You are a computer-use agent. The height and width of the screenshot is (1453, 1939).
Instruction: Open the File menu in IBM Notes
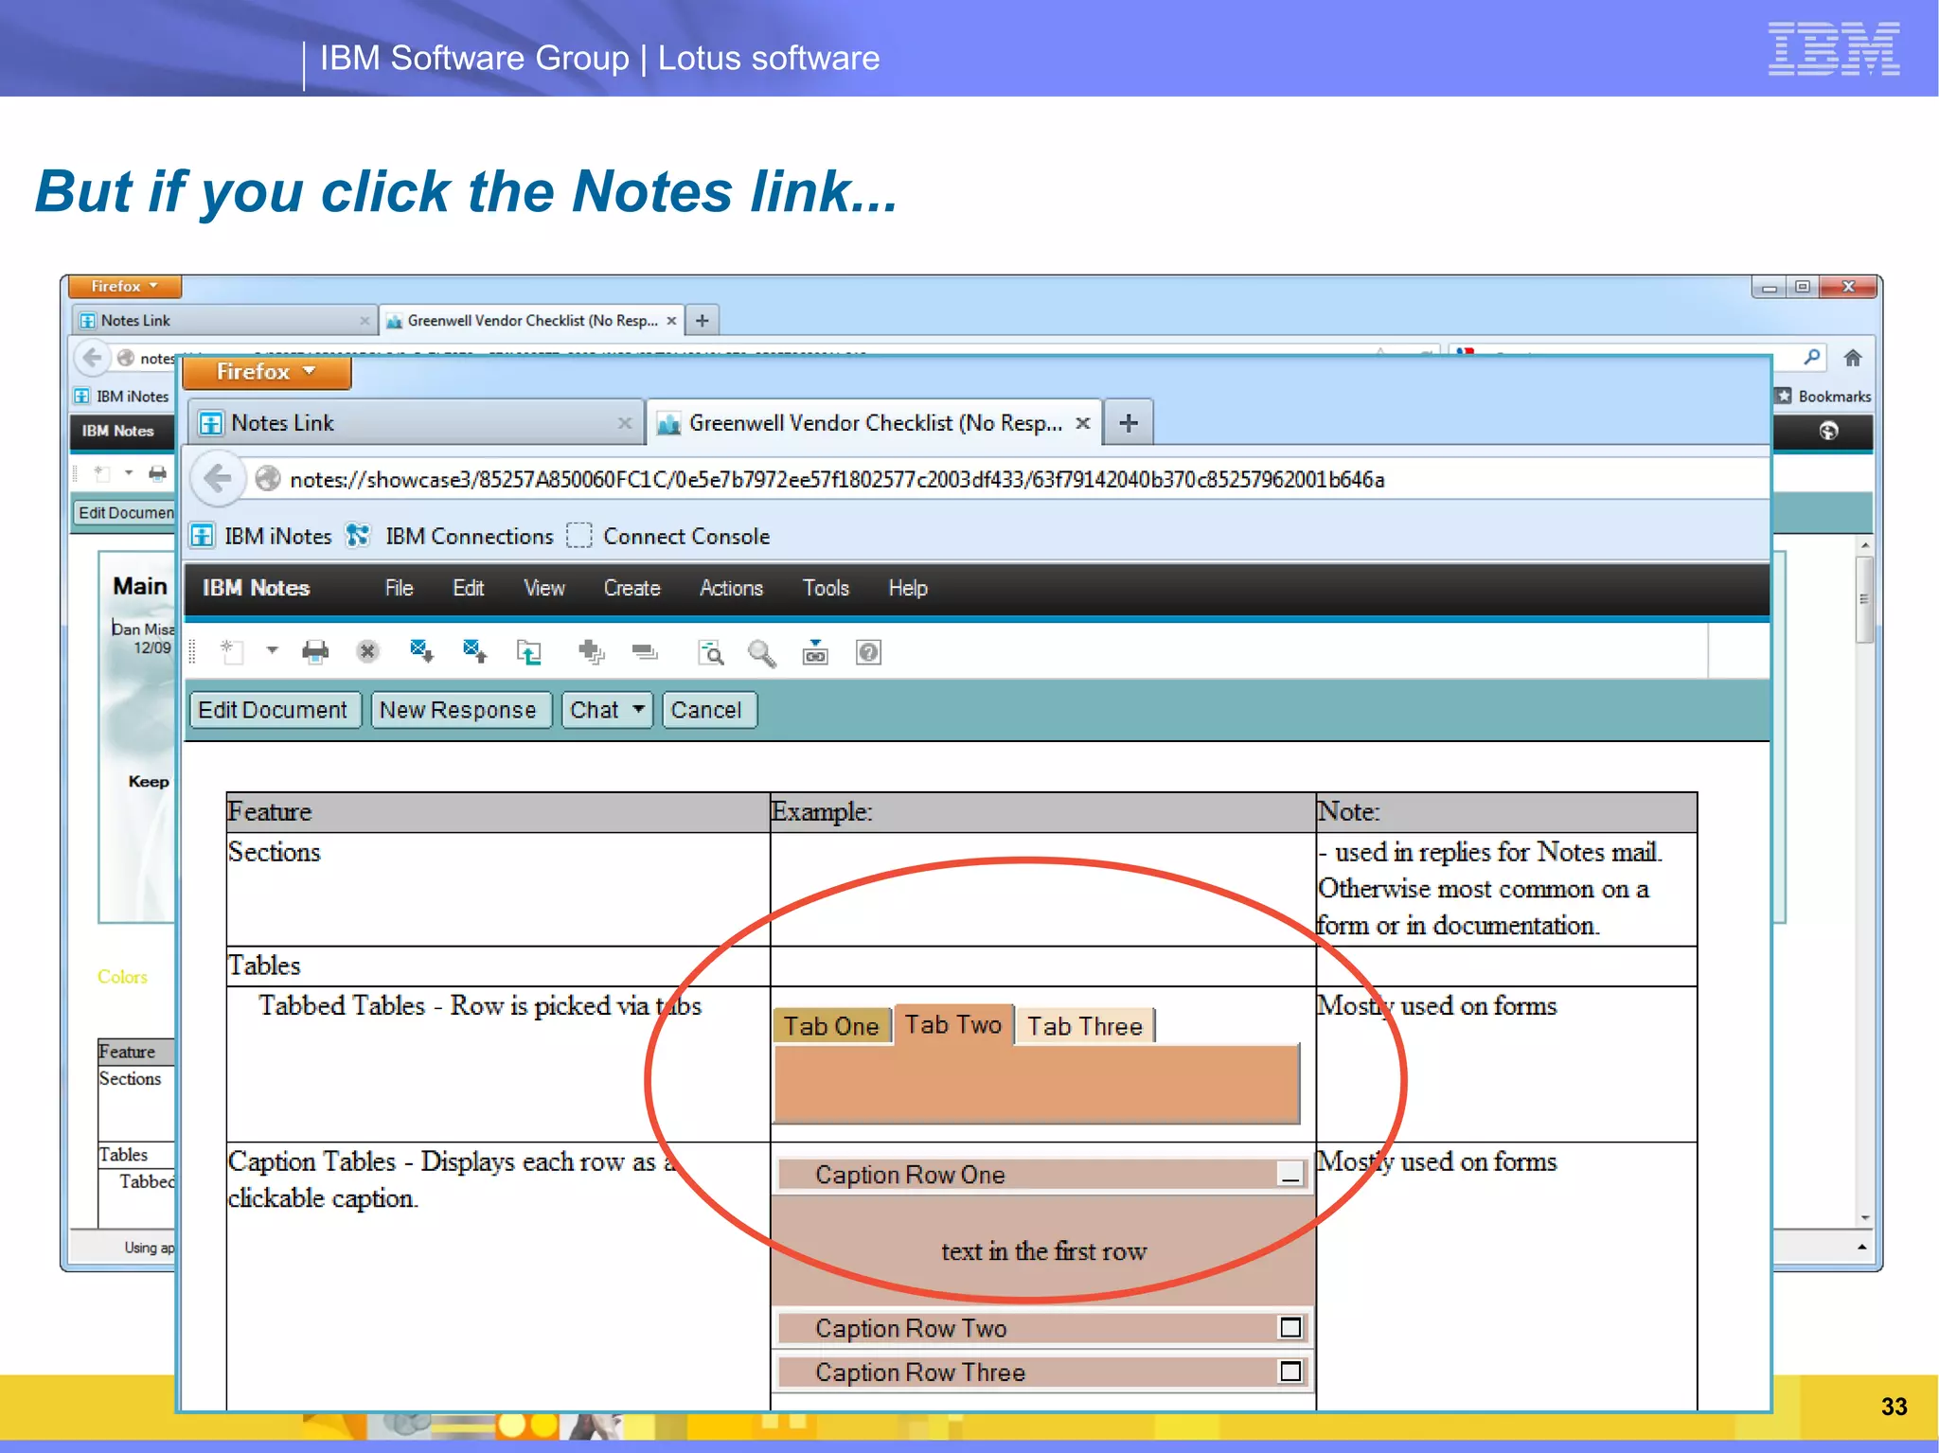[x=399, y=588]
